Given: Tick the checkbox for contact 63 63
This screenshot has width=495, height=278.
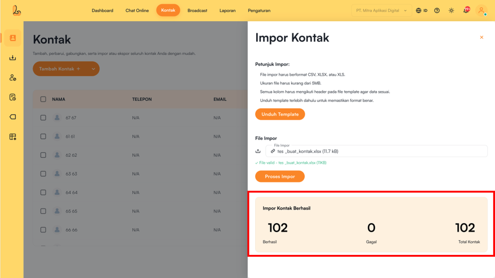Looking at the screenshot, I should tap(43, 174).
